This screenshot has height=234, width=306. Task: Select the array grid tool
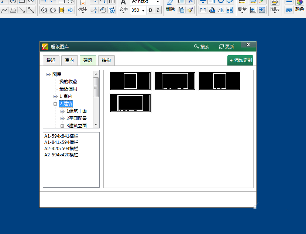[x=230, y=10]
